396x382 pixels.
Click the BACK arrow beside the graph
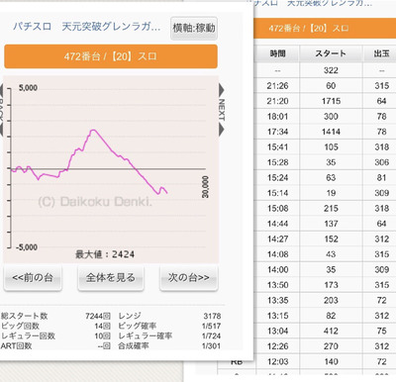click(1, 110)
